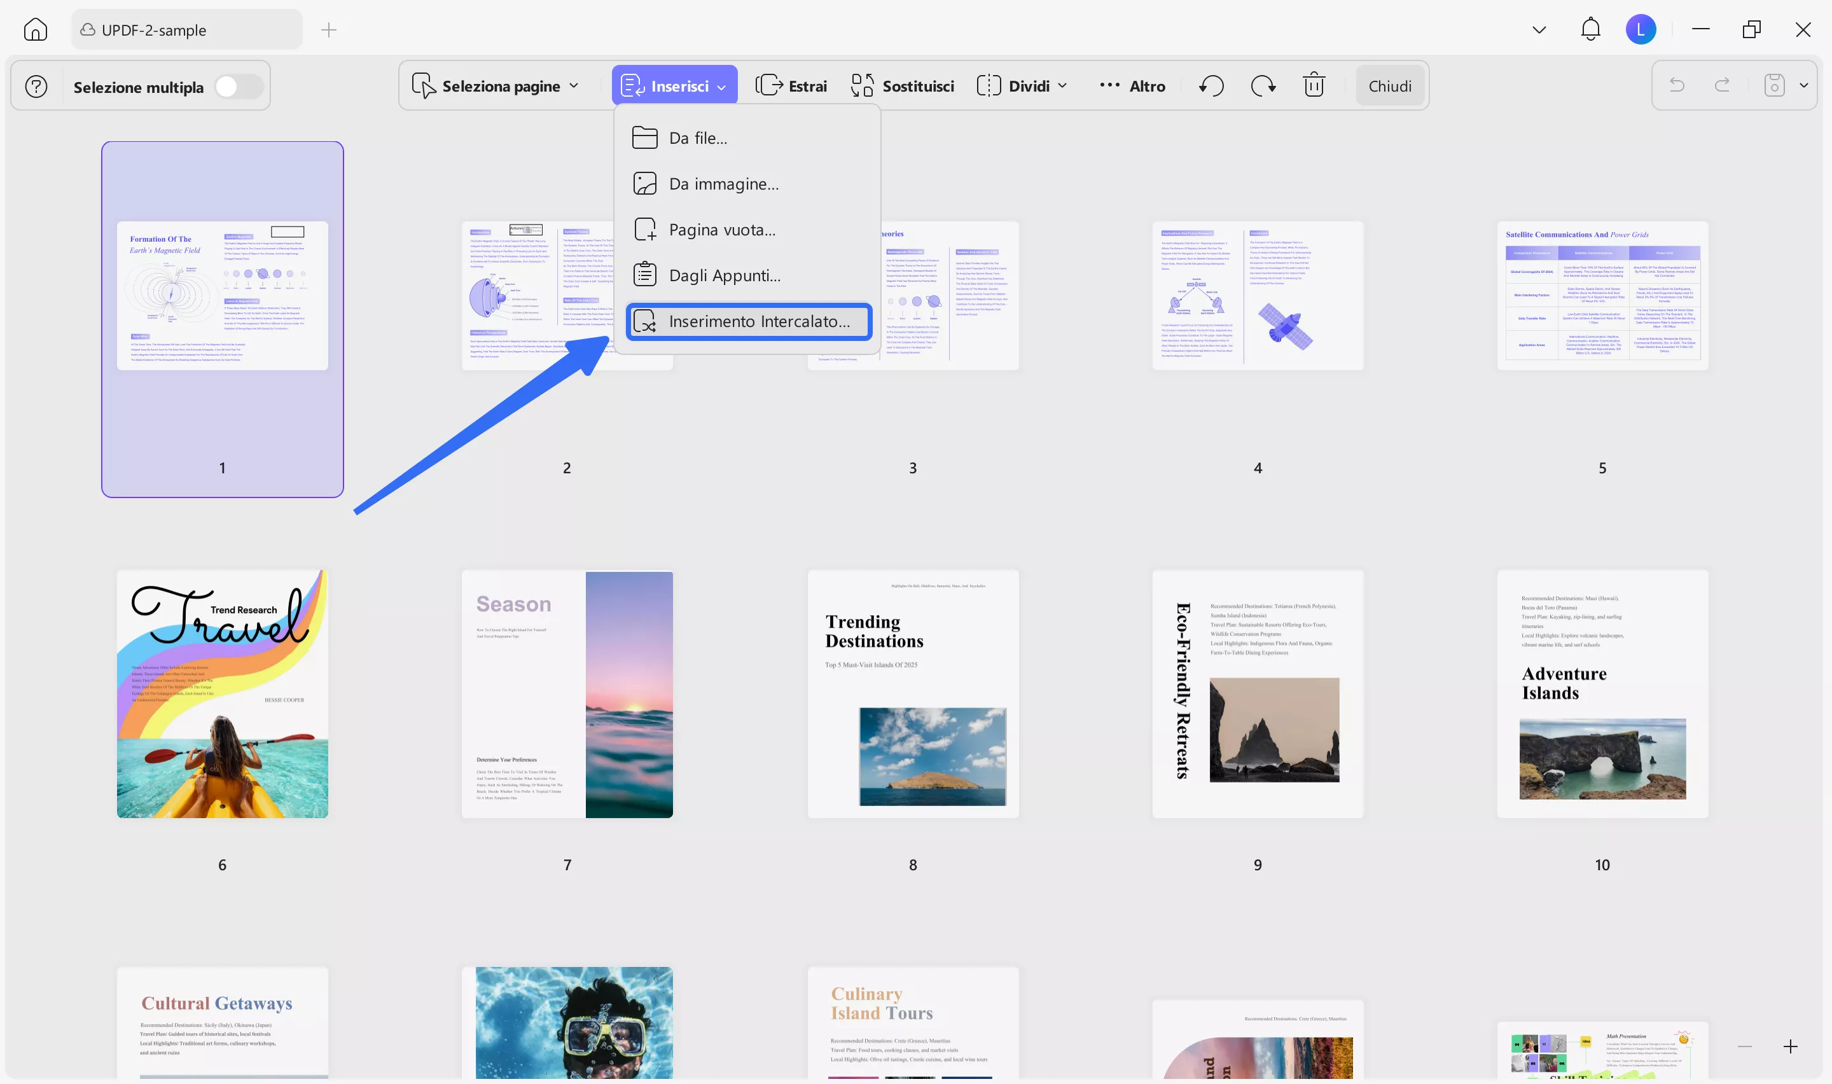This screenshot has width=1832, height=1084.
Task: Choose Inserimento Intercalato menu entry
Action: click(x=749, y=321)
